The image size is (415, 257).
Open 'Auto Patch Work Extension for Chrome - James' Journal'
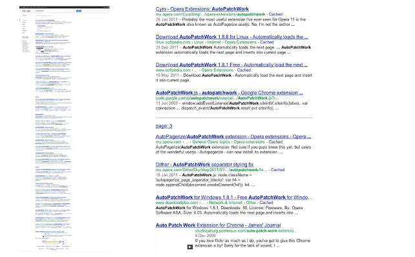point(218,225)
